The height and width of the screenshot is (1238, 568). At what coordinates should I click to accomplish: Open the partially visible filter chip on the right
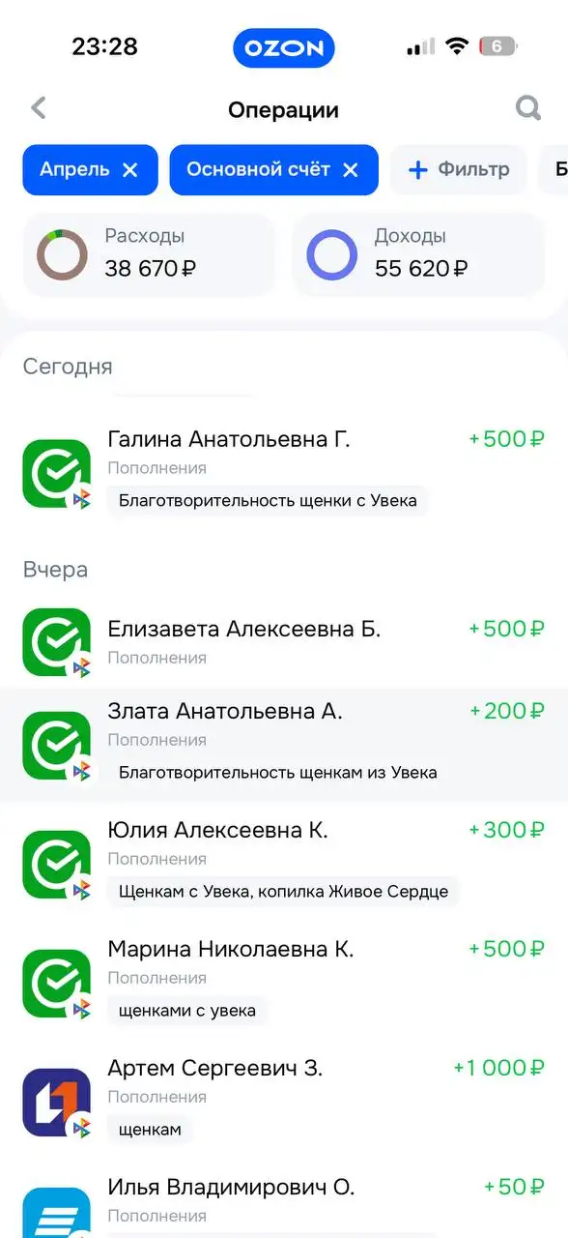(x=558, y=169)
